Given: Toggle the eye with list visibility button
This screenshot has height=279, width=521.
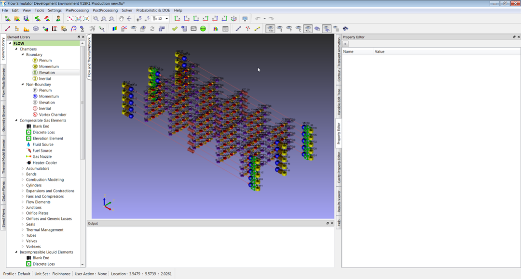Looking at the screenshot, I should tap(336, 29).
